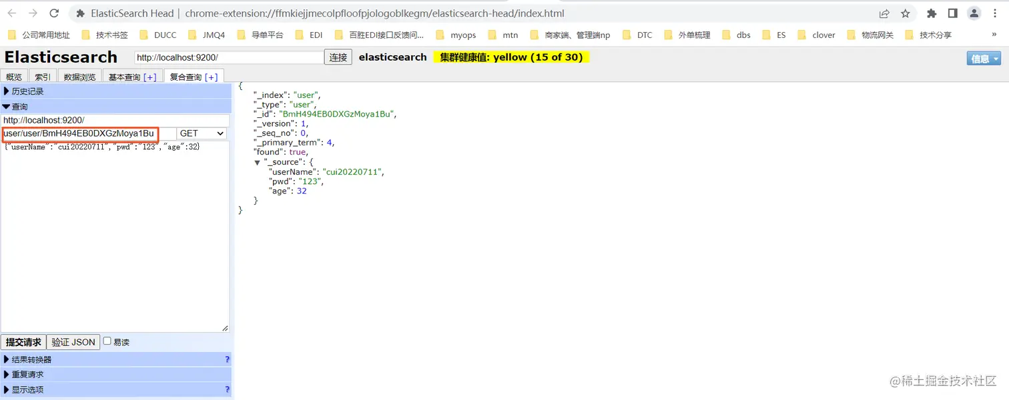Select the 复合查询 tab
This screenshot has width=1009, height=400.
(x=186, y=77)
